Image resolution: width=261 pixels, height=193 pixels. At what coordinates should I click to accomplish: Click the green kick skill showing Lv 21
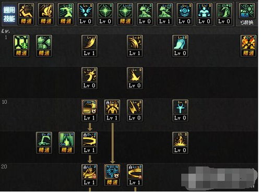point(44,143)
